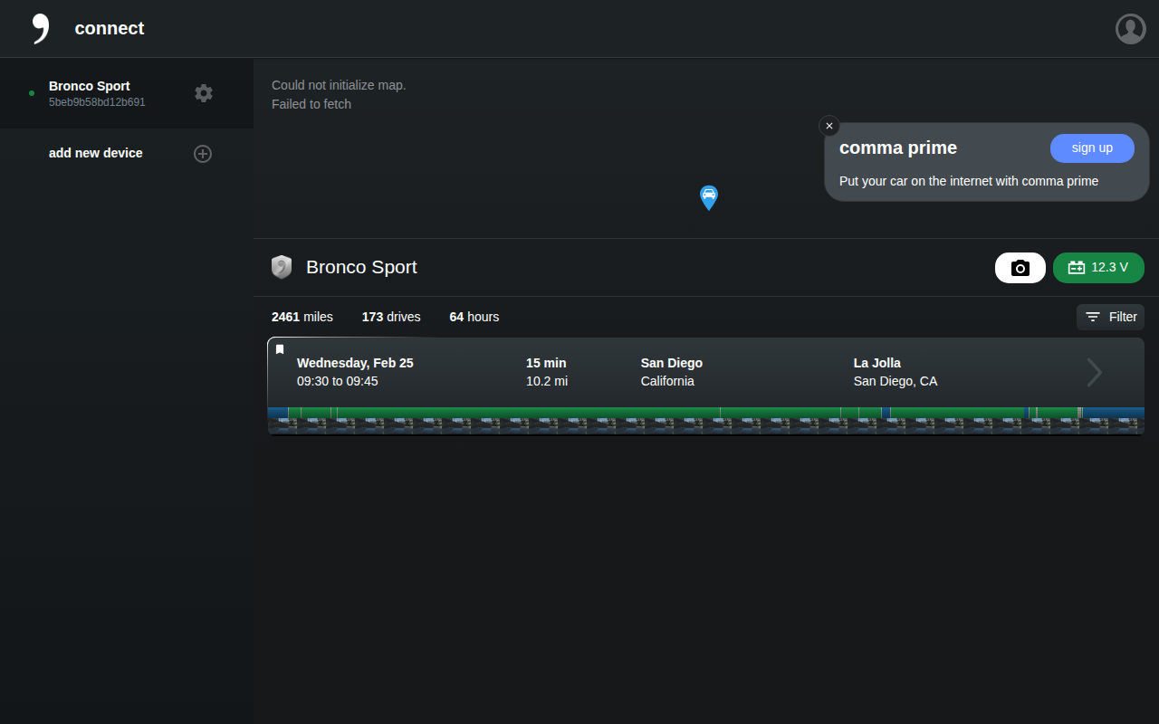
Task: Take a snapshot with camera button
Action: 1020,268
